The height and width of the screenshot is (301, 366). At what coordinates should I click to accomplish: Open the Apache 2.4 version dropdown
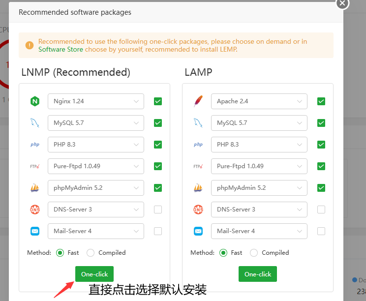point(259,101)
